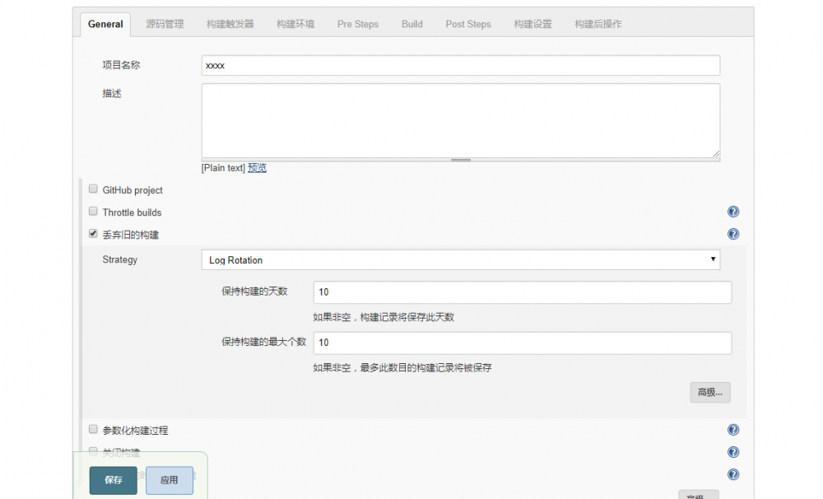Open the 预览 preview link
The image size is (823, 499).
(257, 167)
